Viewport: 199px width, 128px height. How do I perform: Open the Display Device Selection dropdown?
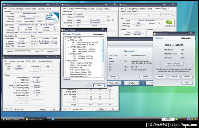tap(149, 15)
